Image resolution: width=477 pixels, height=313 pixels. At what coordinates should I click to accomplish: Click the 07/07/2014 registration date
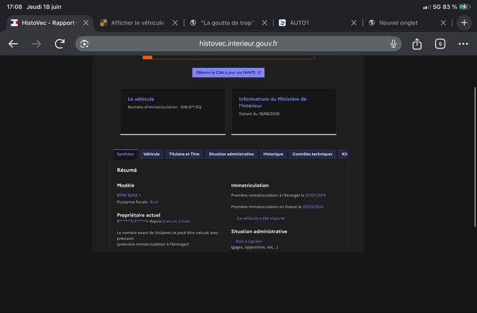click(315, 196)
